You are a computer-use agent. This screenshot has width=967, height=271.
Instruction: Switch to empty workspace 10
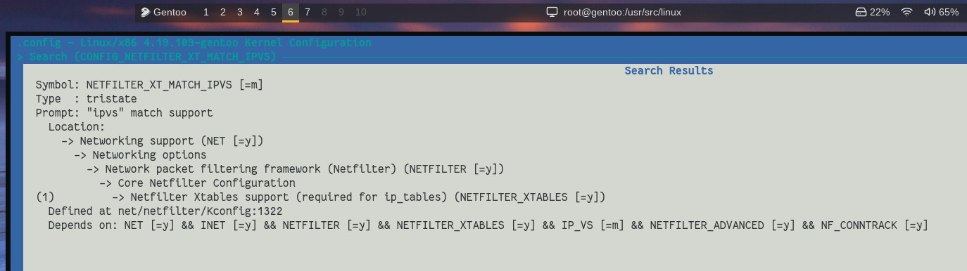[x=361, y=12]
